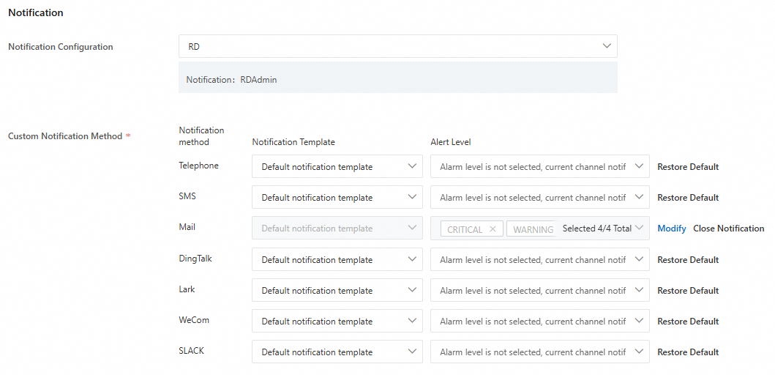Open the Telephone alert level selector

[x=539, y=167]
